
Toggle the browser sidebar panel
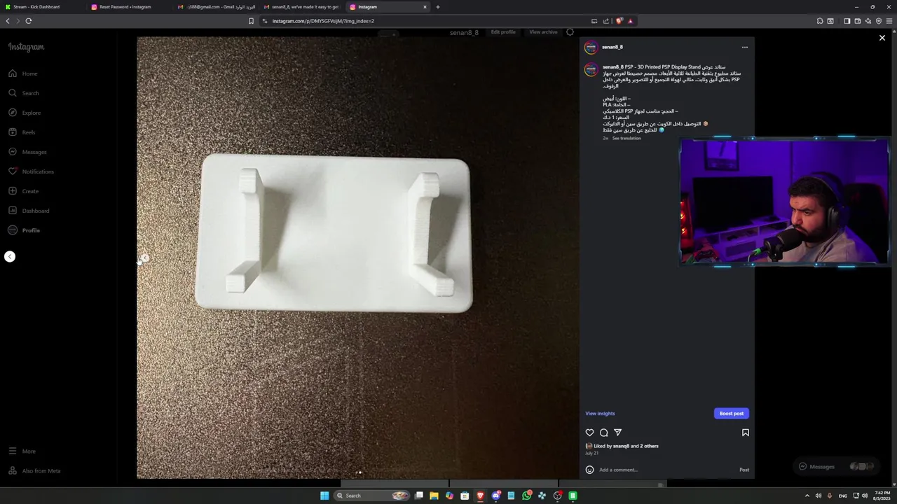847,21
